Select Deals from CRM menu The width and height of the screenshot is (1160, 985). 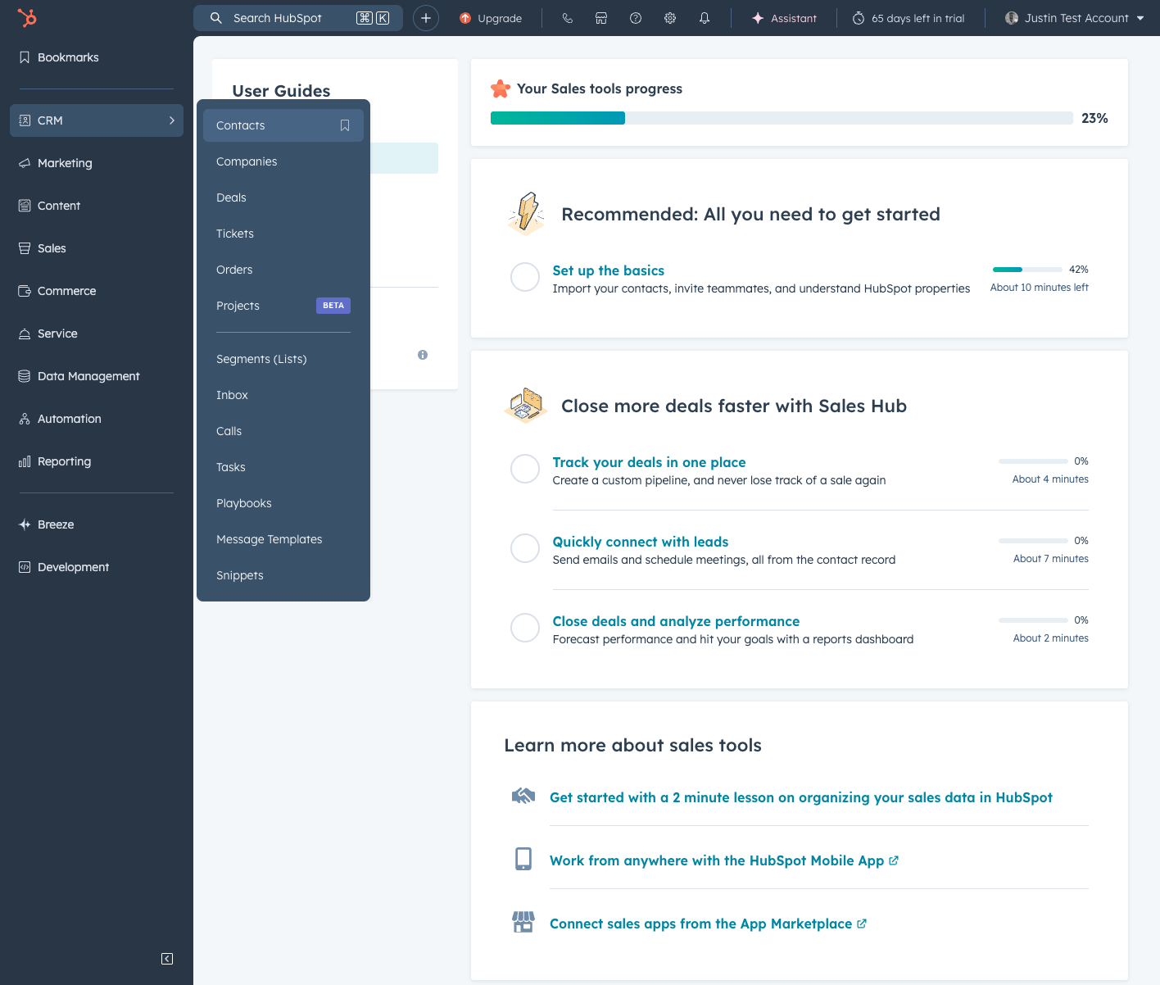tap(283, 197)
